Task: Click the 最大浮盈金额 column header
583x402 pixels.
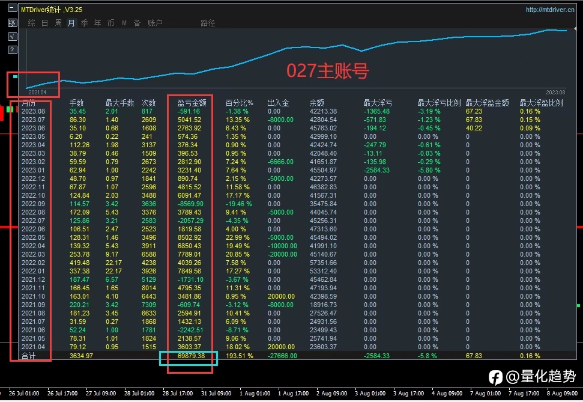Action: coord(487,103)
